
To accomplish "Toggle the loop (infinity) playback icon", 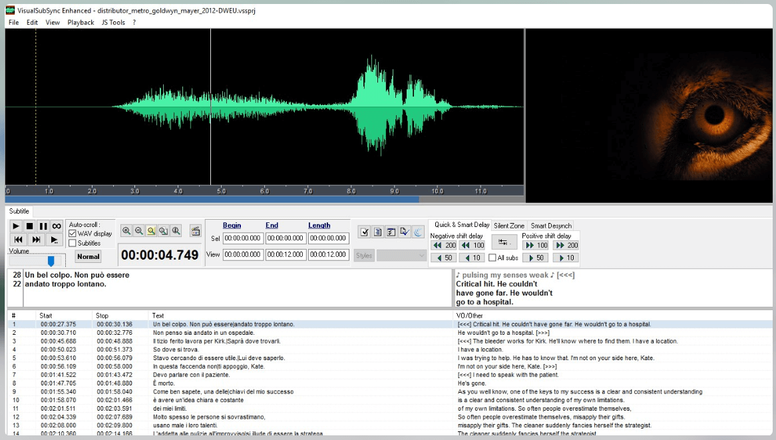I will coord(57,226).
